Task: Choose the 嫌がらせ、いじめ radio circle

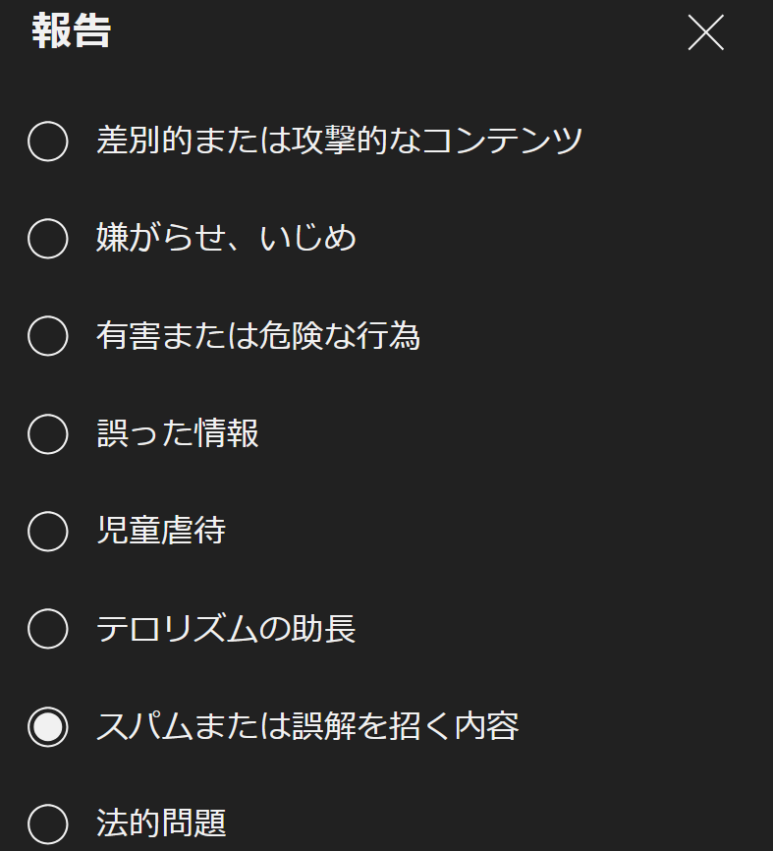Action: click(48, 238)
